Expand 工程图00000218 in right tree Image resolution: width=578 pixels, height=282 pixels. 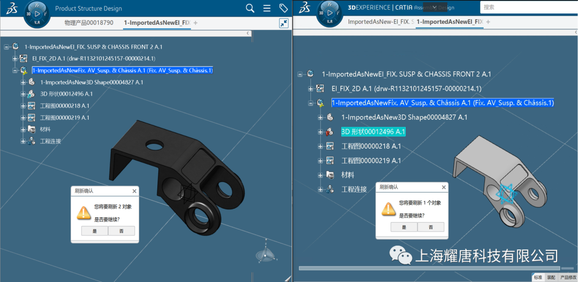[321, 146]
